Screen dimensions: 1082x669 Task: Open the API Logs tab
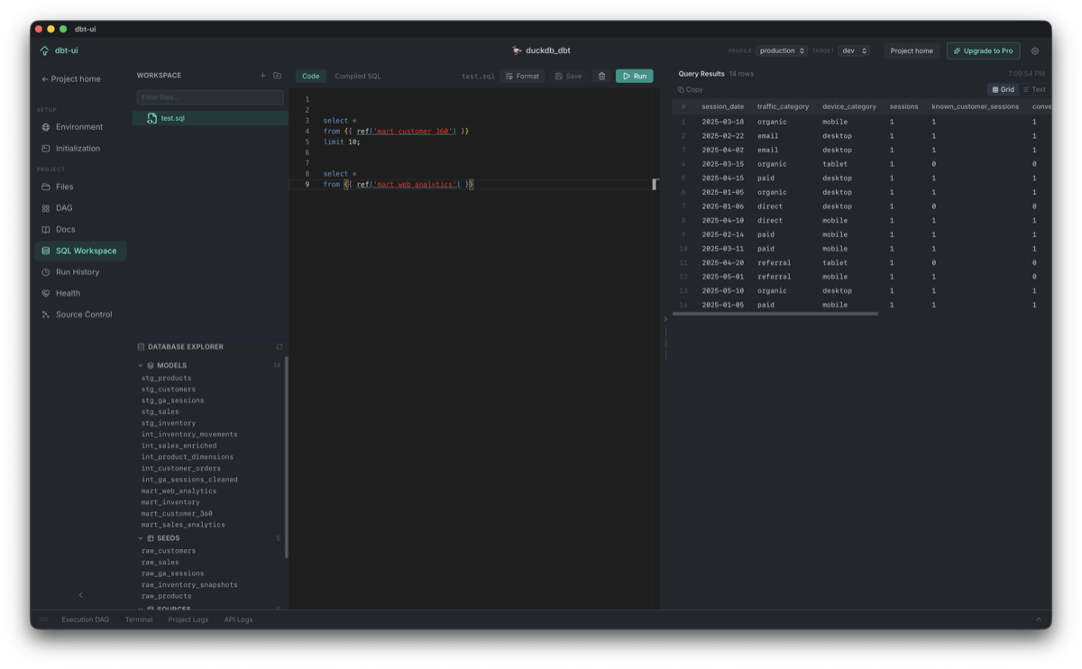pos(238,619)
